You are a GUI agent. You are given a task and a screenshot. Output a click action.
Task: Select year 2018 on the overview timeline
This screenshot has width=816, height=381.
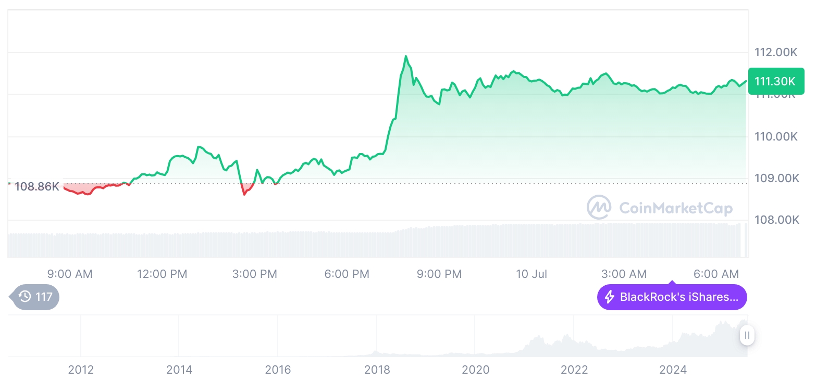pyautogui.click(x=377, y=370)
